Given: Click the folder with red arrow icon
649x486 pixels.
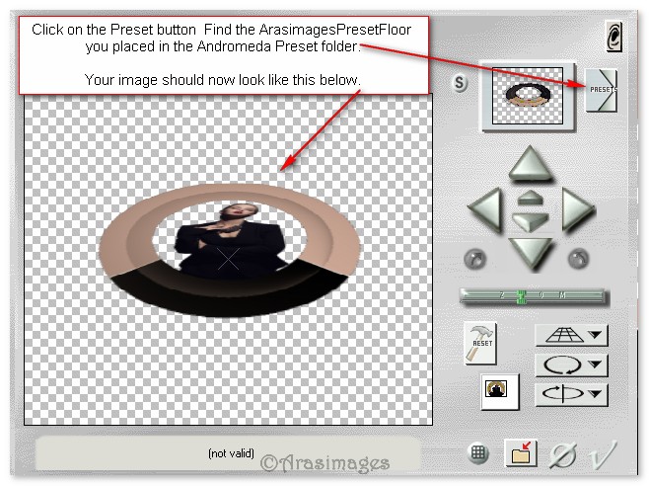Looking at the screenshot, I should [x=521, y=453].
